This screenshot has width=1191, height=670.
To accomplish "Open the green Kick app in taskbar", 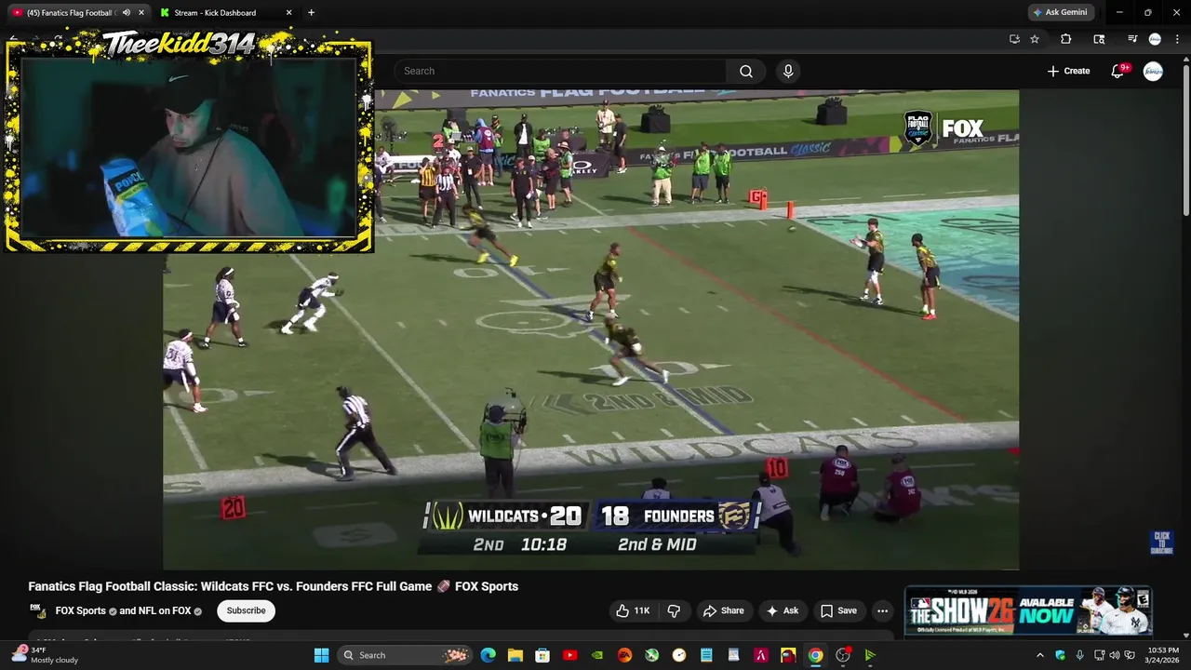I will click(870, 655).
